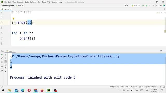Toggle scroll to end in Run console
Image resolution: width=166 pixels, height=93 pixels.
tap(6, 65)
